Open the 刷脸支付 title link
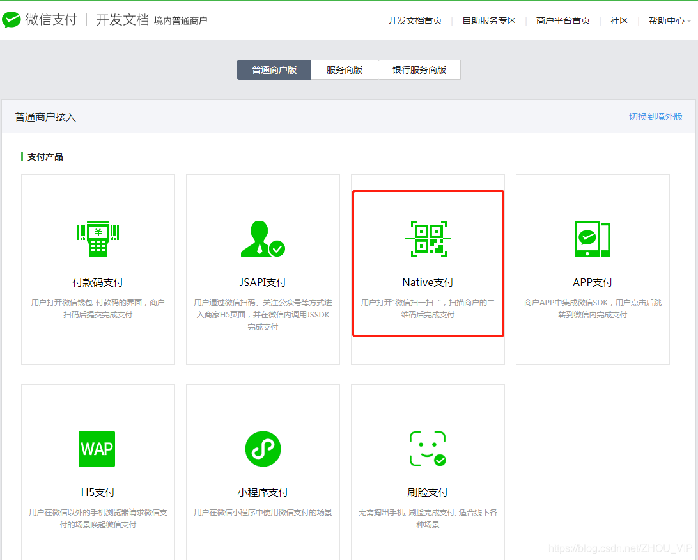This screenshot has height=560, width=698. click(428, 492)
